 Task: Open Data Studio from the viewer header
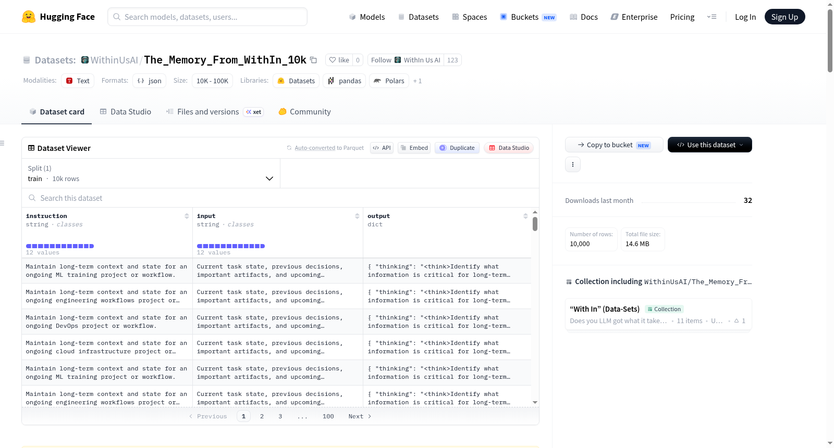pyautogui.click(x=509, y=148)
